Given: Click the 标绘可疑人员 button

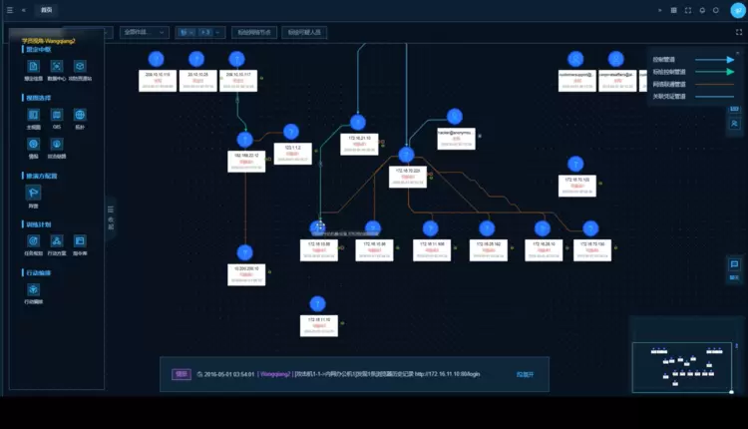Looking at the screenshot, I should [304, 32].
